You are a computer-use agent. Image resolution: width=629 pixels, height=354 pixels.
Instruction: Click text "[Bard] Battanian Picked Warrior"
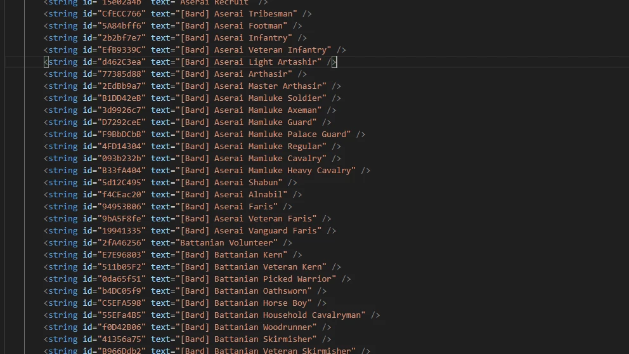[x=256, y=279]
